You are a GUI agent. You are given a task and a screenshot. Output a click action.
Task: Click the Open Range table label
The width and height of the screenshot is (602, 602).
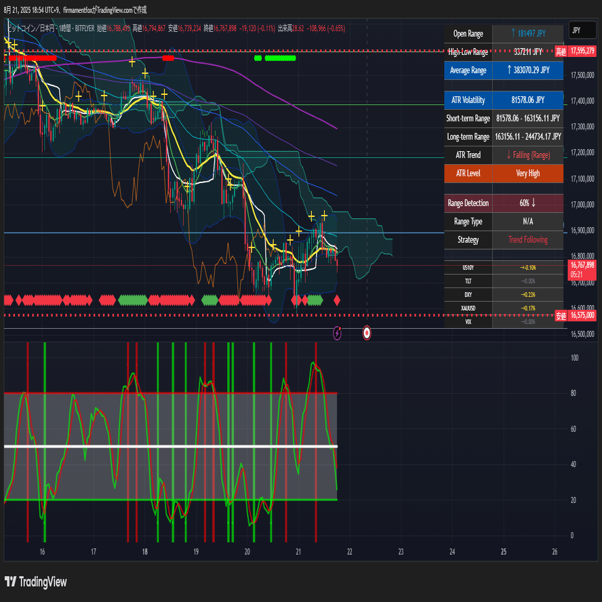pyautogui.click(x=468, y=34)
